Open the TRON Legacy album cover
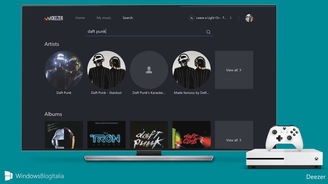The image size is (328, 184). coord(106,135)
